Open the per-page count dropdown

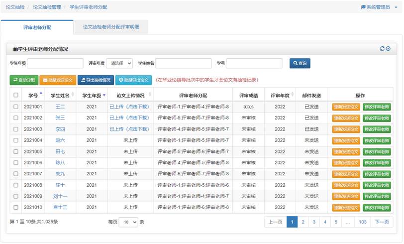(128, 222)
